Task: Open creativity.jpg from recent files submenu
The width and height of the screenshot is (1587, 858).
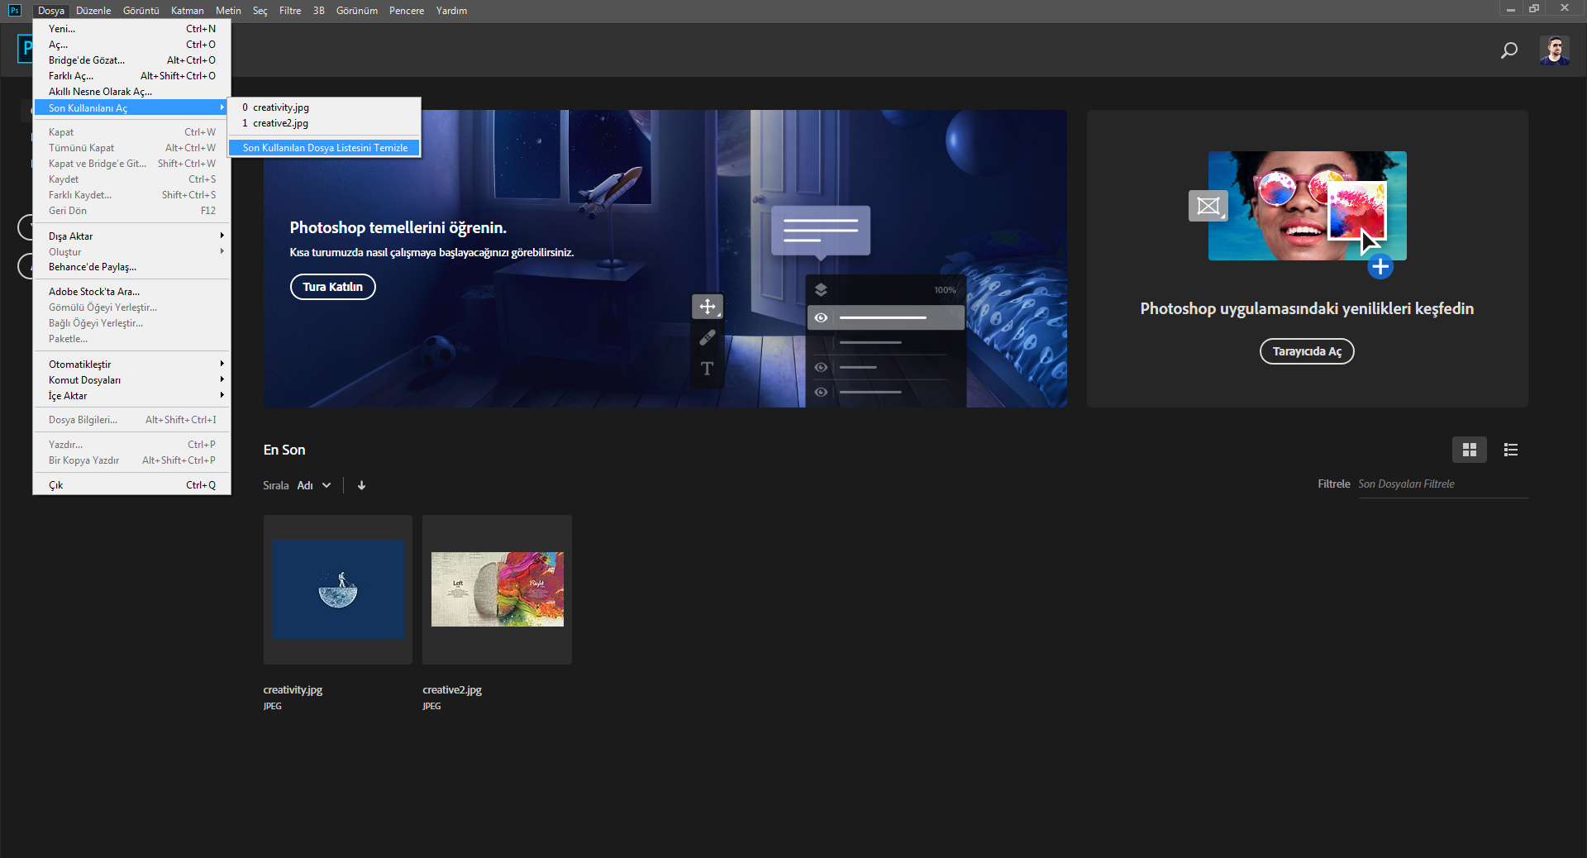Action: (x=281, y=107)
